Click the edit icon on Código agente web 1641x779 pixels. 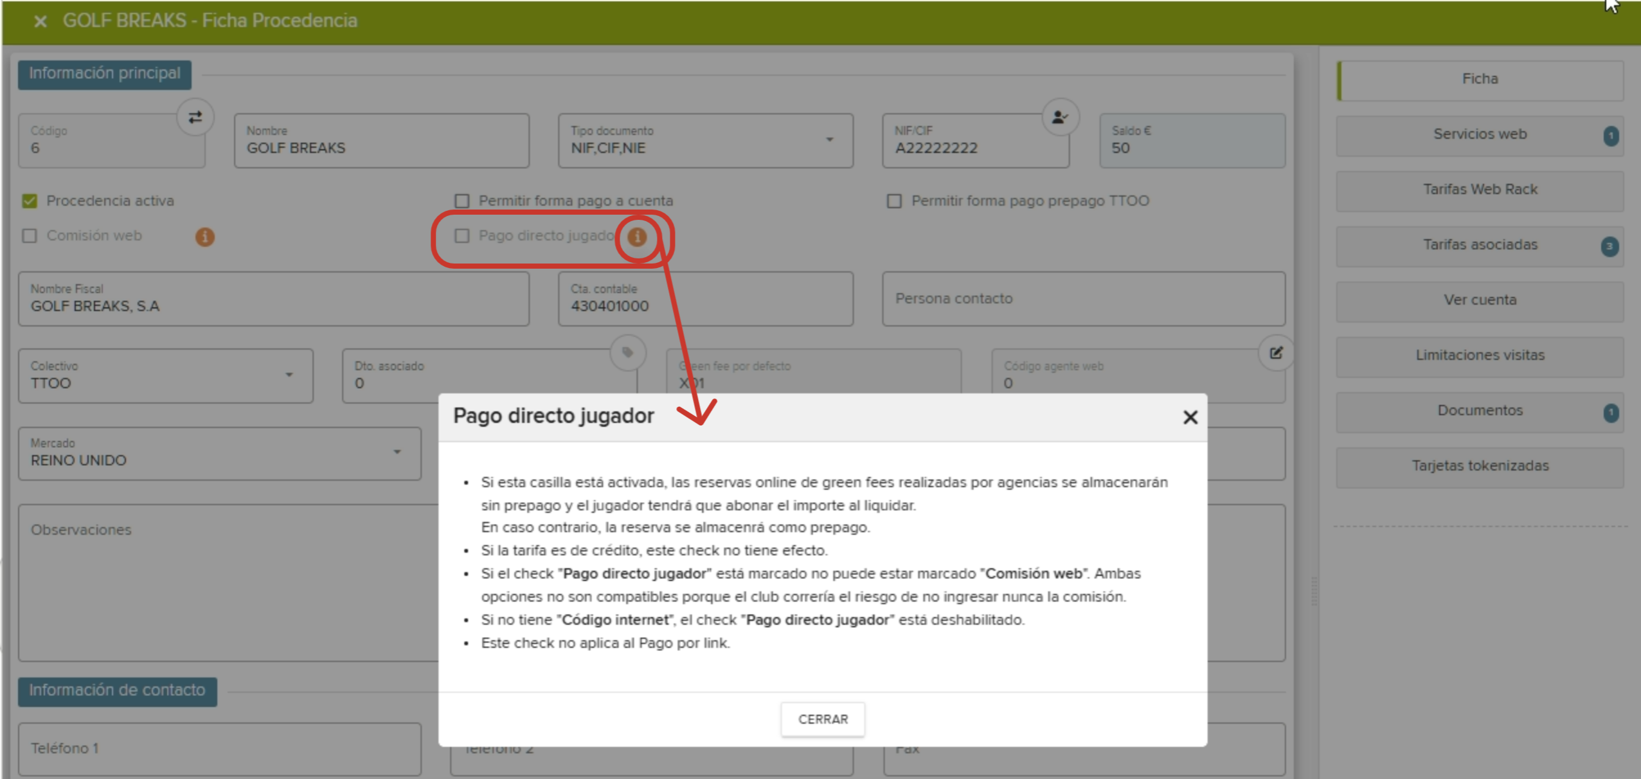1276,352
